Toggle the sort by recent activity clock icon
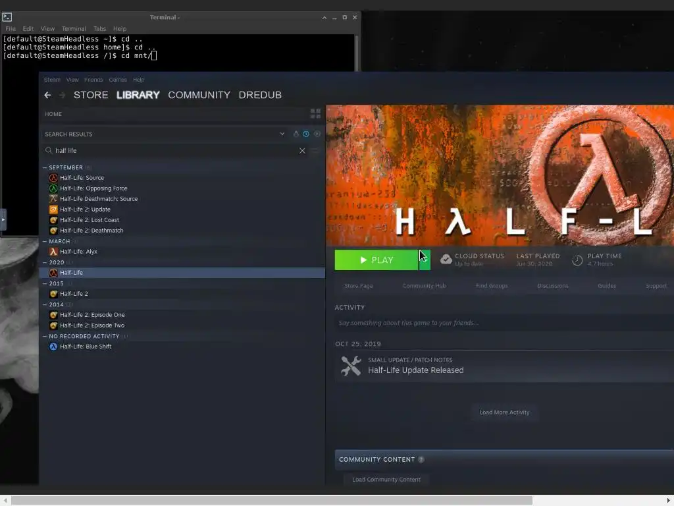This screenshot has width=674, height=506. tap(306, 134)
